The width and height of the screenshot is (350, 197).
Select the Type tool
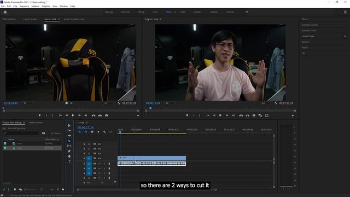pos(69,161)
